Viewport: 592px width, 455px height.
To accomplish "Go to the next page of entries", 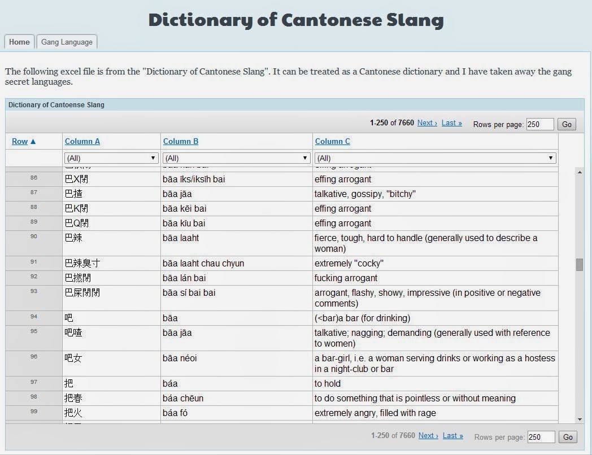I will 426,123.
